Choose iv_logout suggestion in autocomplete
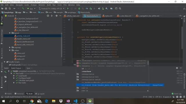Viewport: 186px width, 104px height. click(120, 85)
